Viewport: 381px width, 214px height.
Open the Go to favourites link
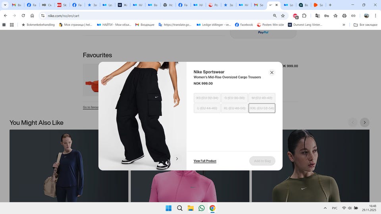pos(90,107)
